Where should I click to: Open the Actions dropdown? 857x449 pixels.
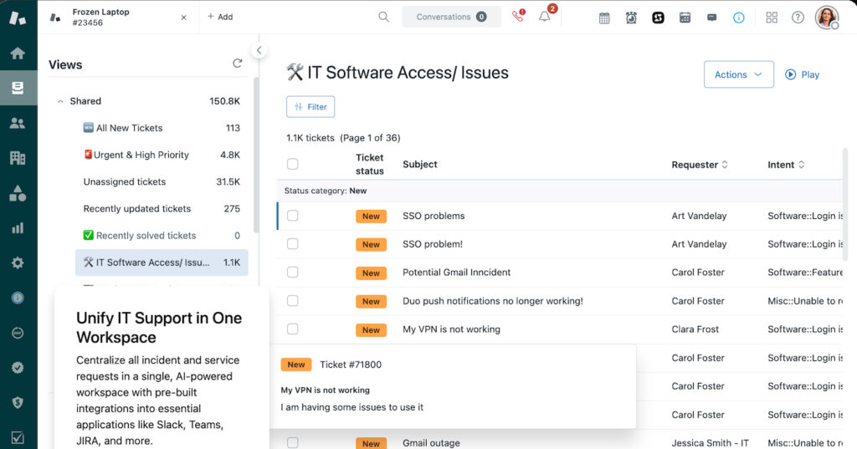pos(738,74)
